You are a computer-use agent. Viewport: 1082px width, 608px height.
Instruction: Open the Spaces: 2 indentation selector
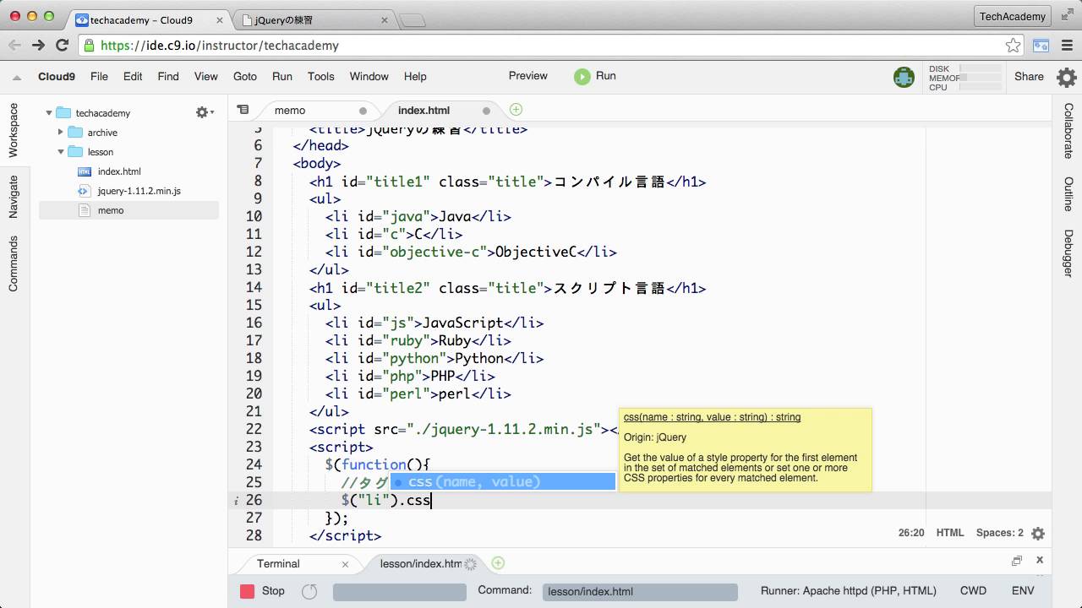[1000, 533]
